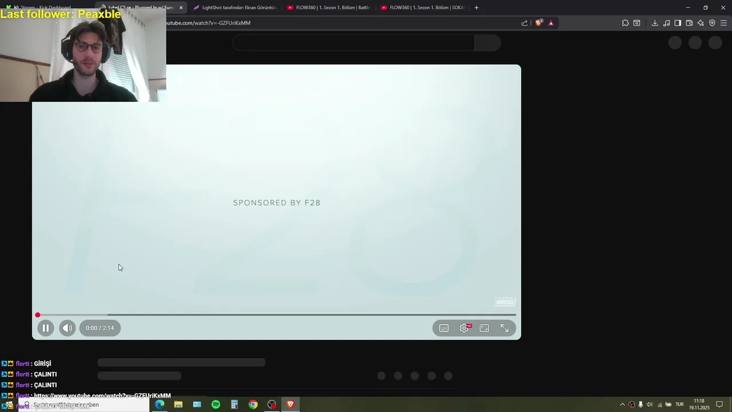
Task: Open Calculator from the taskbar
Action: coord(234,405)
